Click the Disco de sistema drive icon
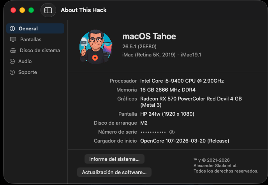Image resolution: width=268 pixels, height=185 pixels. coord(13,50)
